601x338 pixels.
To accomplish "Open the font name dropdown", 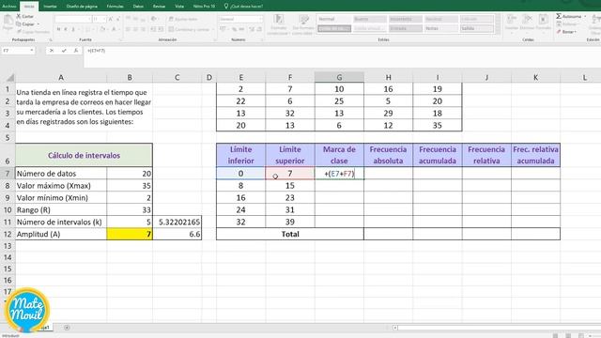I will (90, 19).
